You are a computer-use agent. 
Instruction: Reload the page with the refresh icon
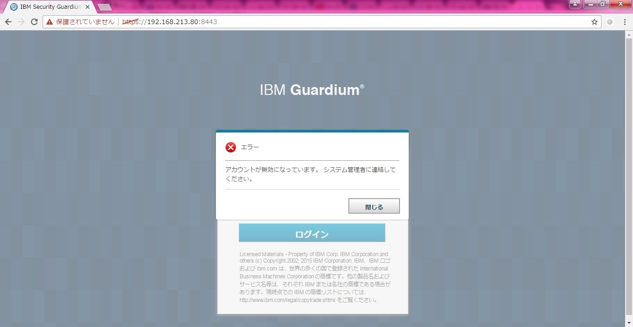[34, 22]
